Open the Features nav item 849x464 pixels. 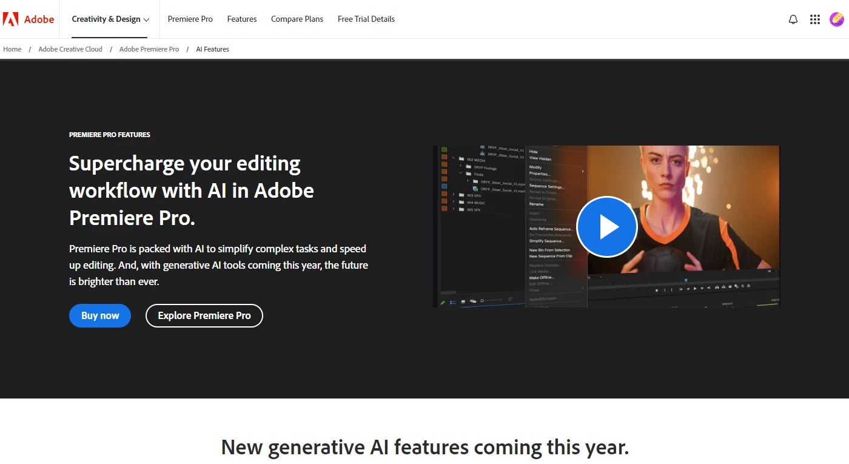(242, 19)
